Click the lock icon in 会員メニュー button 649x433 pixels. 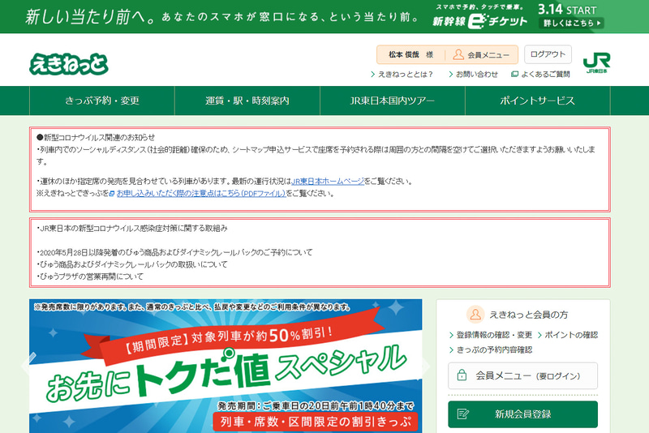click(x=462, y=375)
